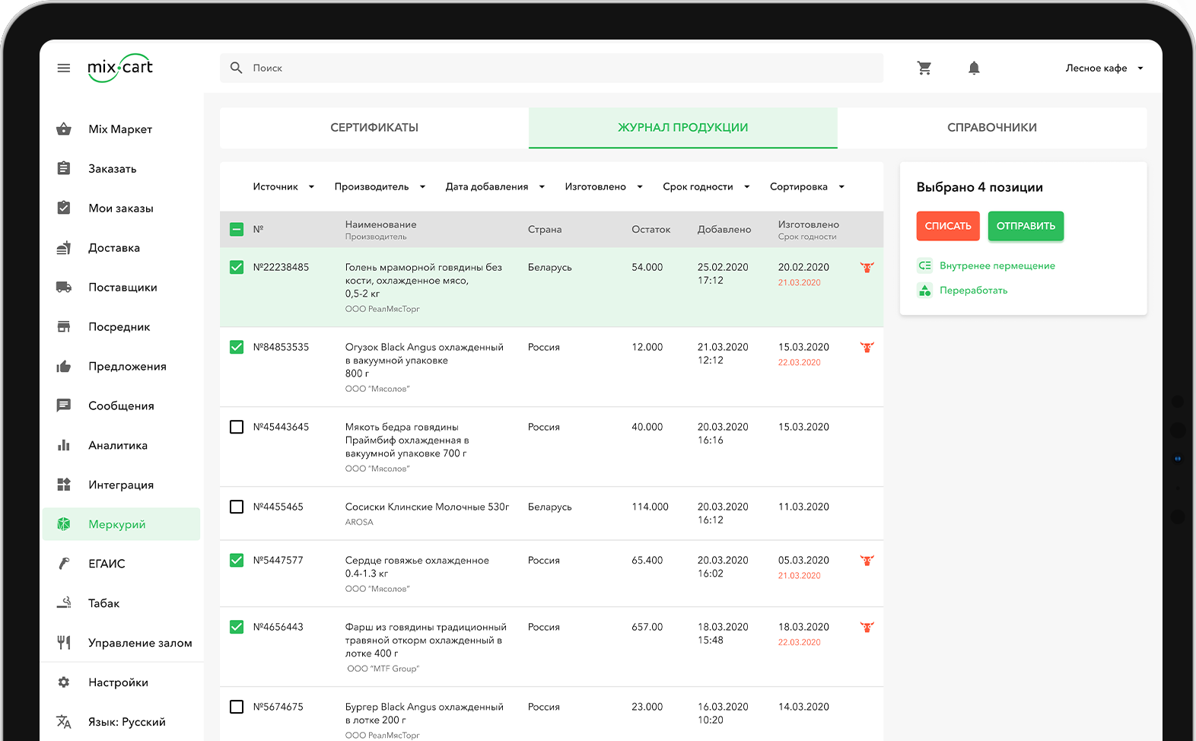Click the red СПИСАТЬ button
The image size is (1196, 741).
coord(948,226)
